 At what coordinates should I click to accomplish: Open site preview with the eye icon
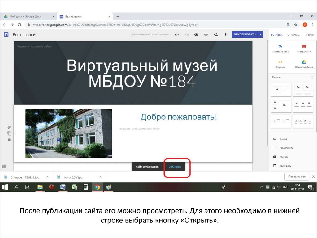coord(196,35)
